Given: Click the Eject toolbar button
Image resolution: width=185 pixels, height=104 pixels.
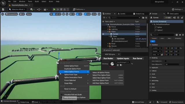Looking at the screenshot, I should coord(64,9).
